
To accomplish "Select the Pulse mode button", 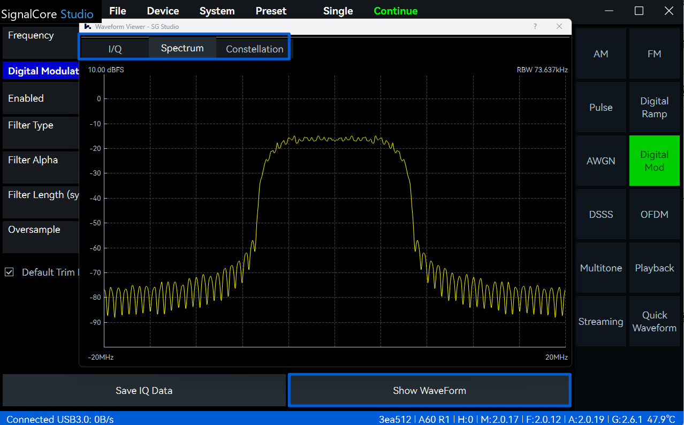I will point(601,107).
